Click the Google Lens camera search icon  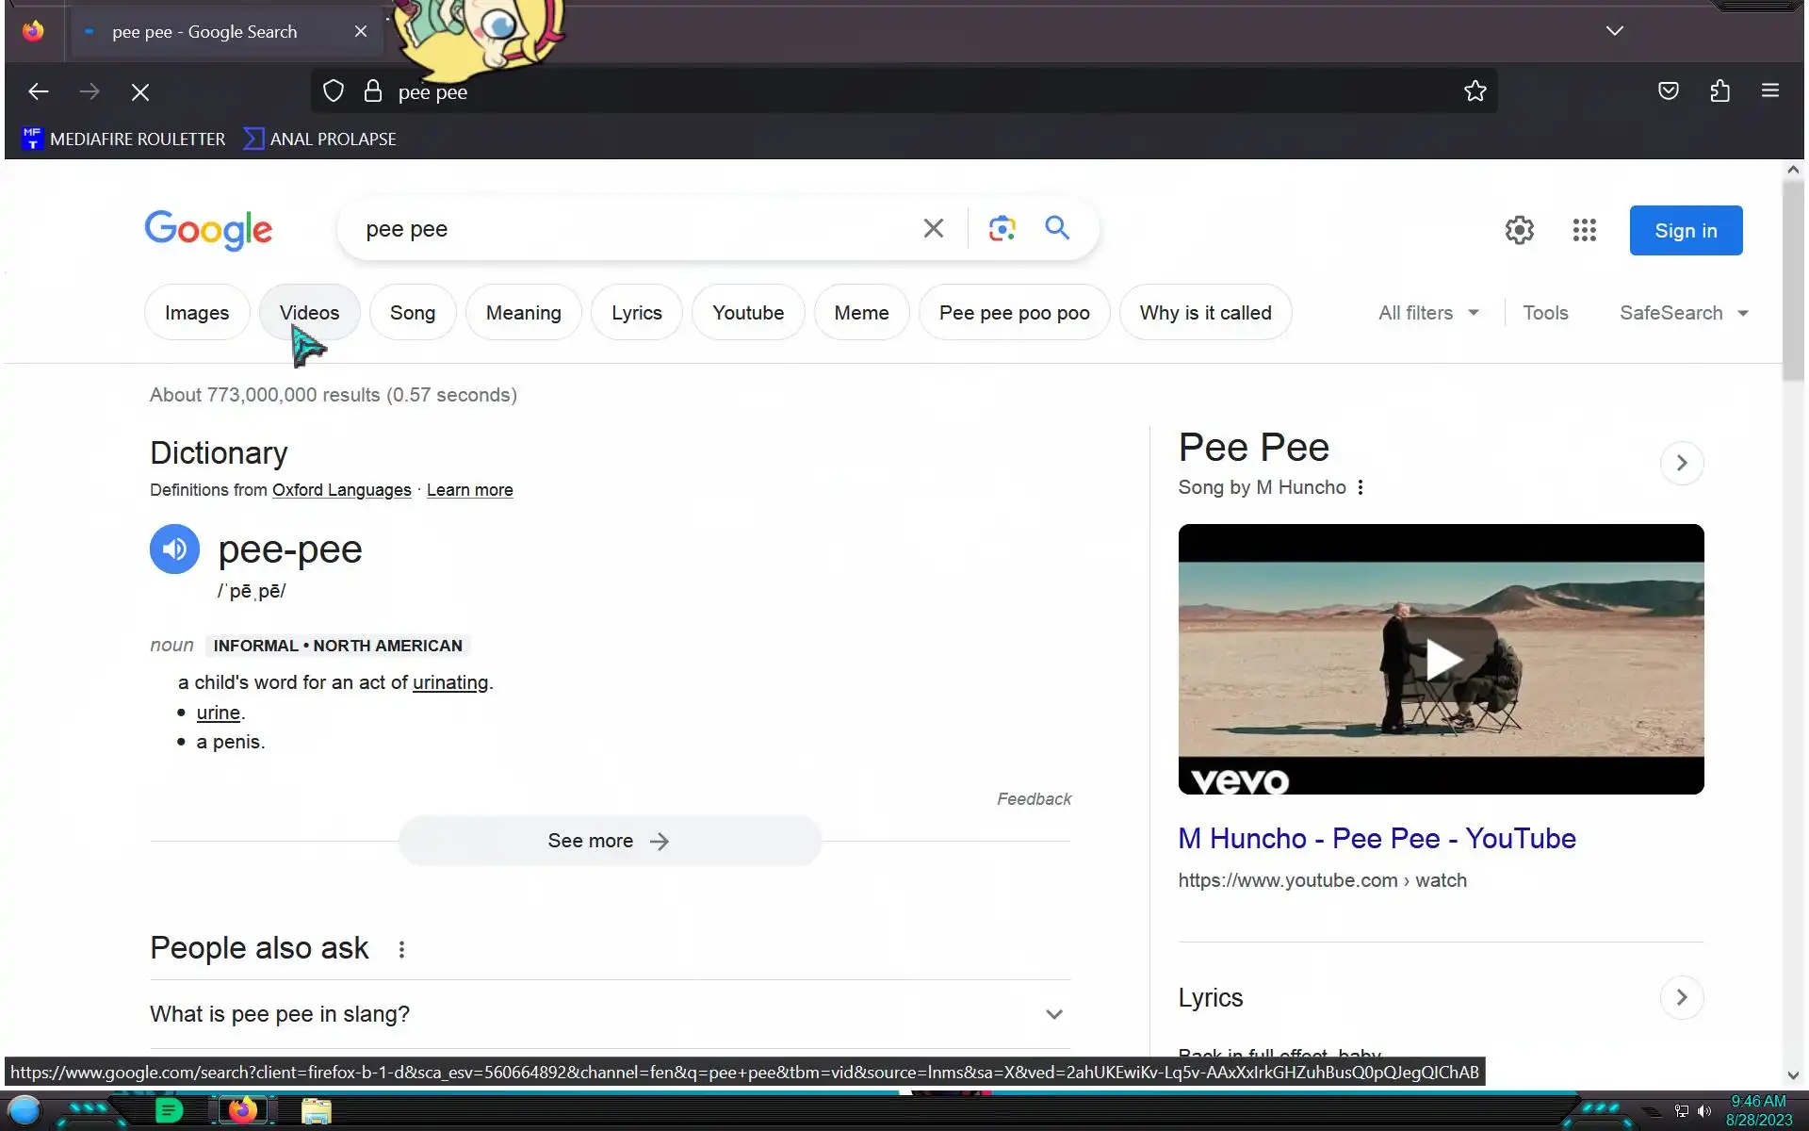coord(1002,229)
